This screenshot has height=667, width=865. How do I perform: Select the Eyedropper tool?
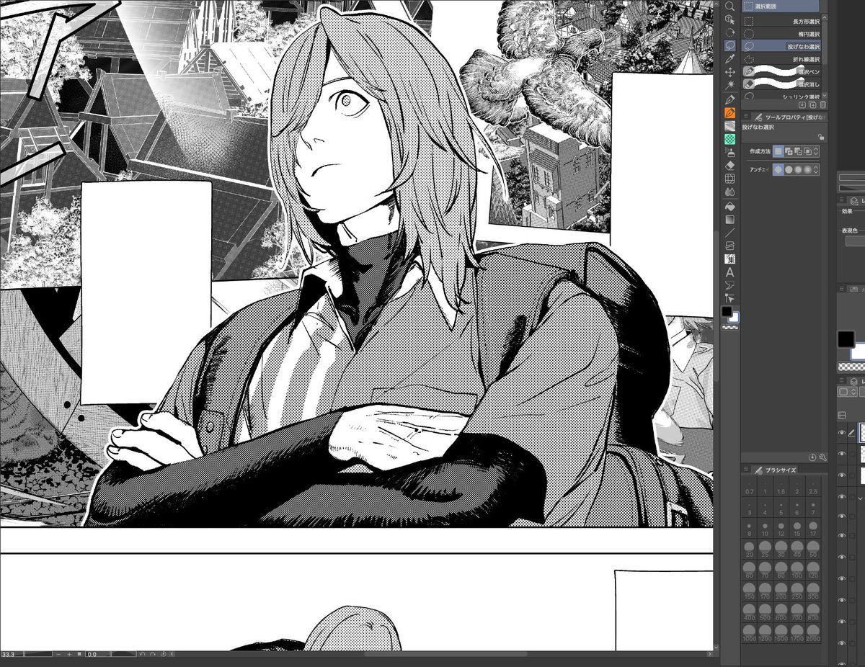click(729, 58)
